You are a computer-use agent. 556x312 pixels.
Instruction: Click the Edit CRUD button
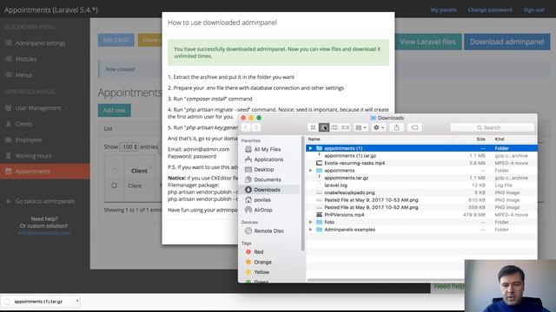(x=116, y=40)
